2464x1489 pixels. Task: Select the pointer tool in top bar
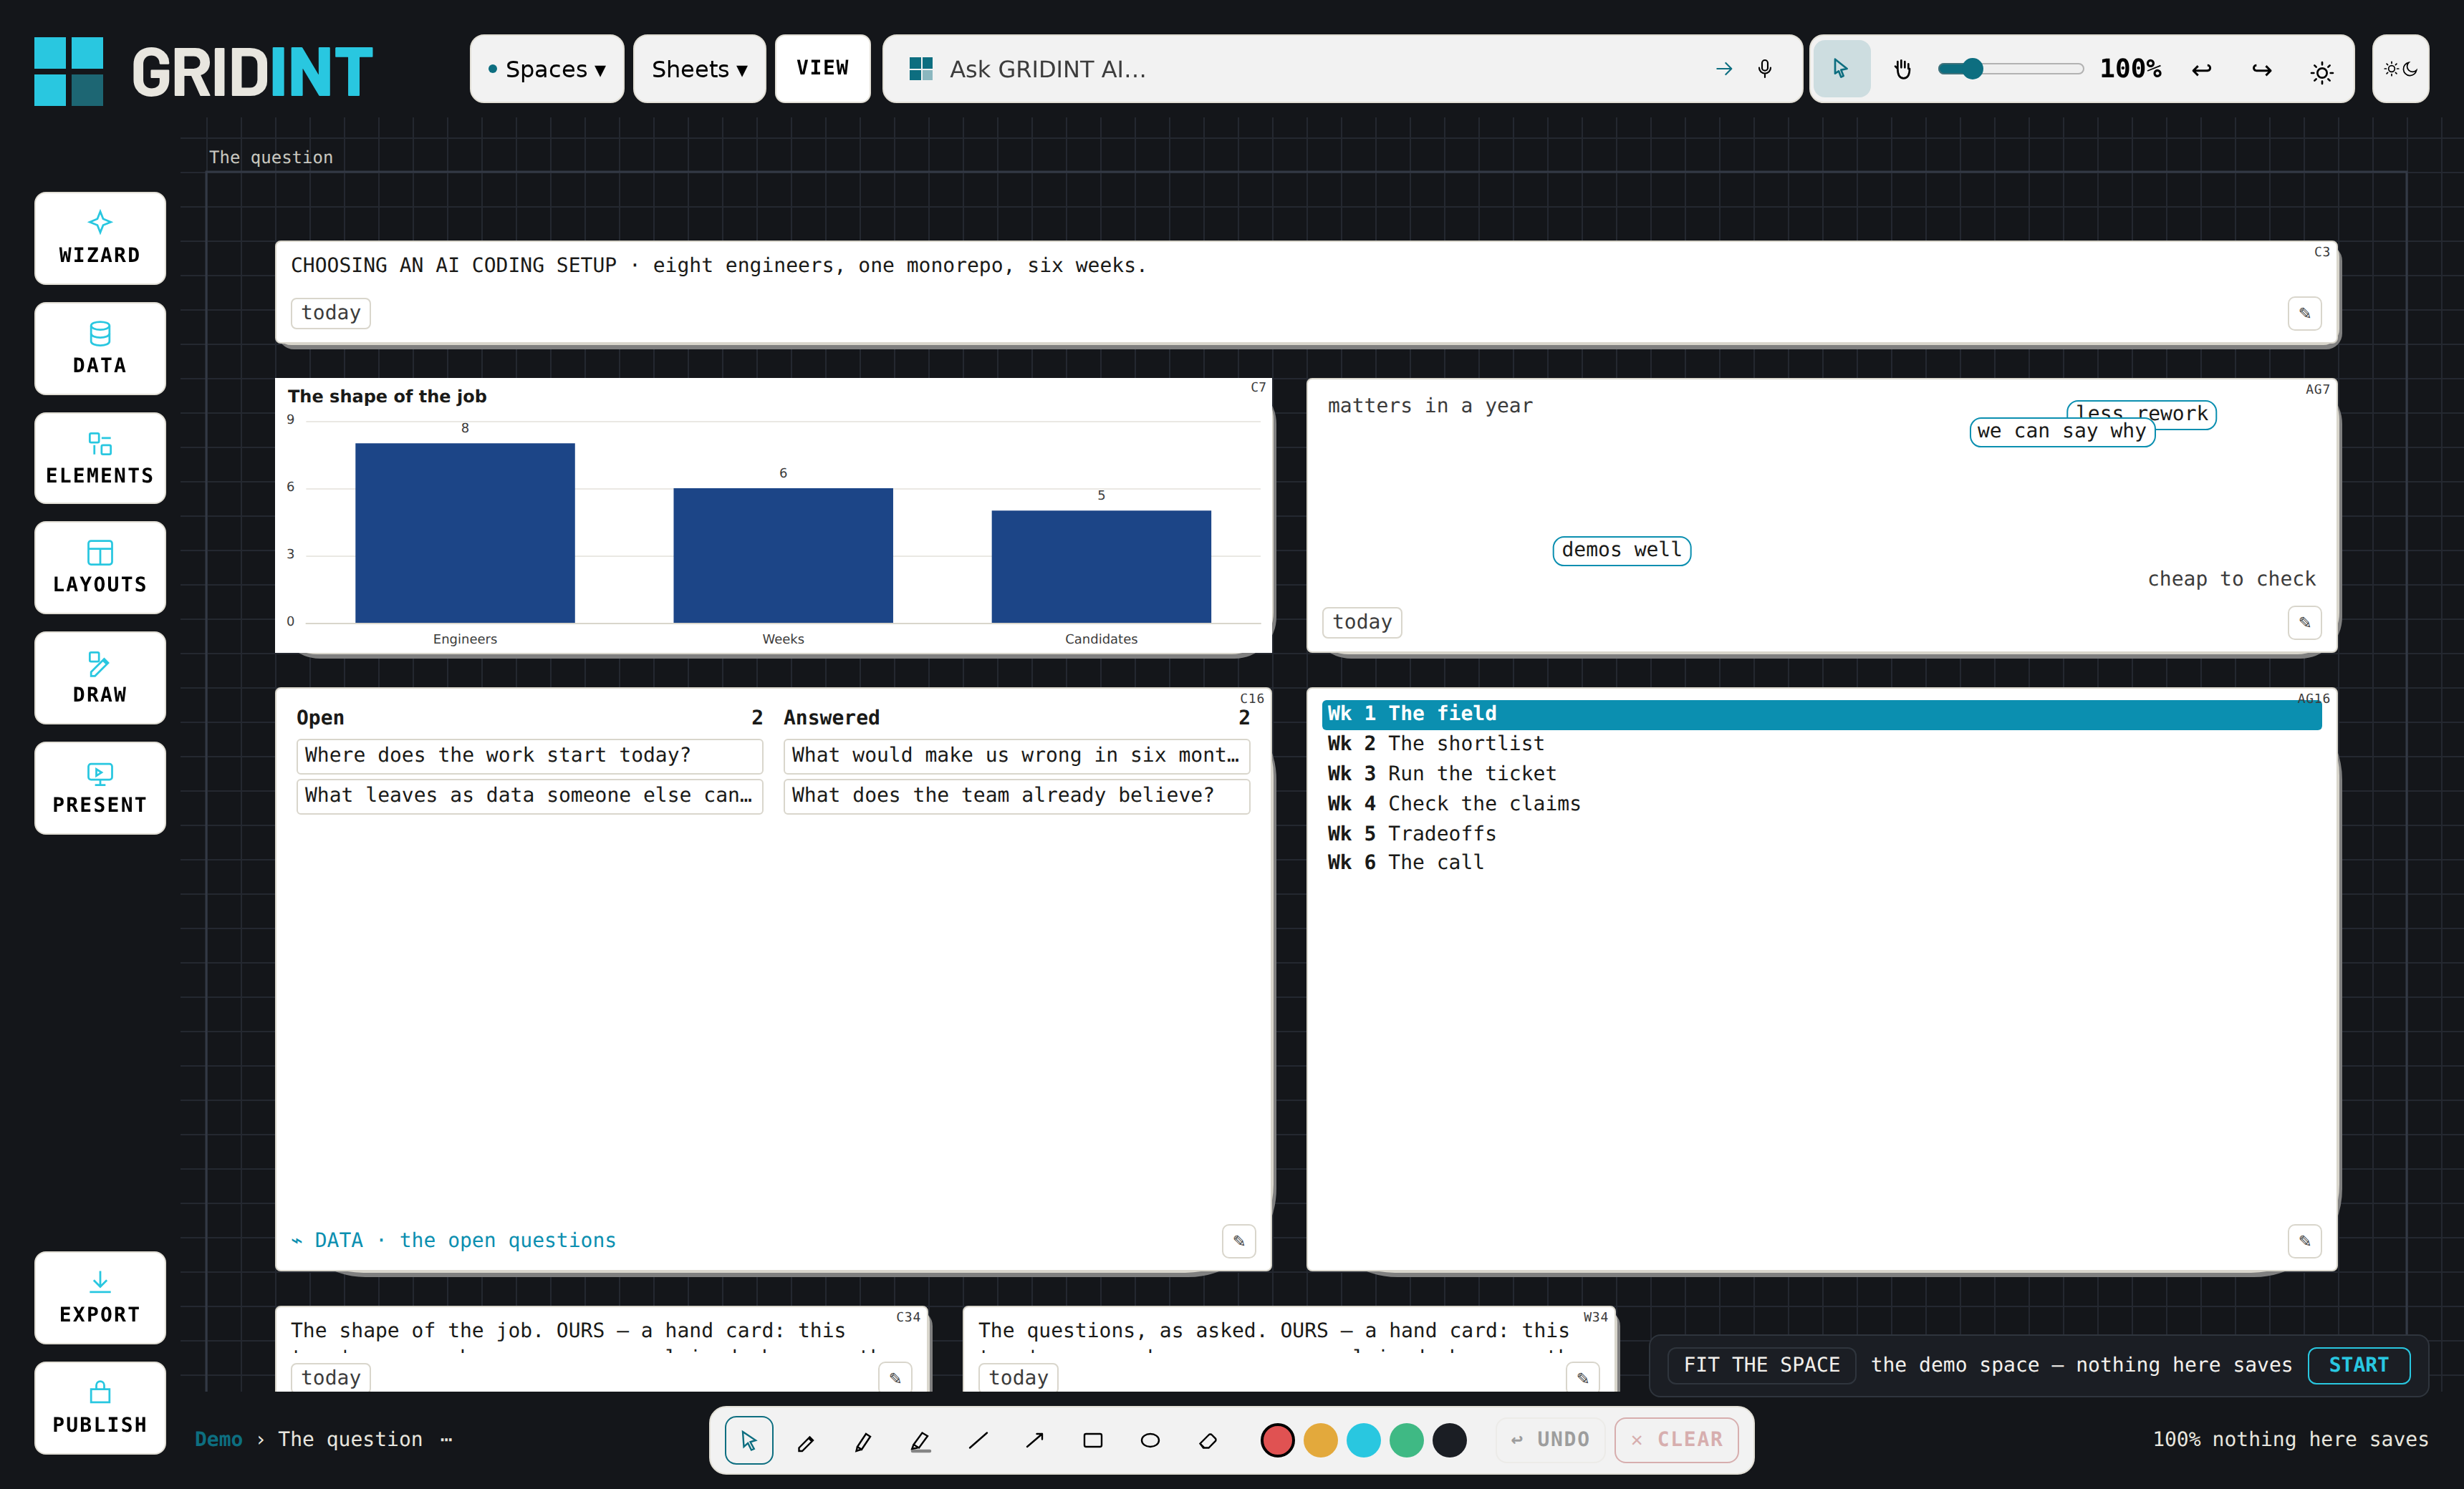pyautogui.click(x=1841, y=69)
